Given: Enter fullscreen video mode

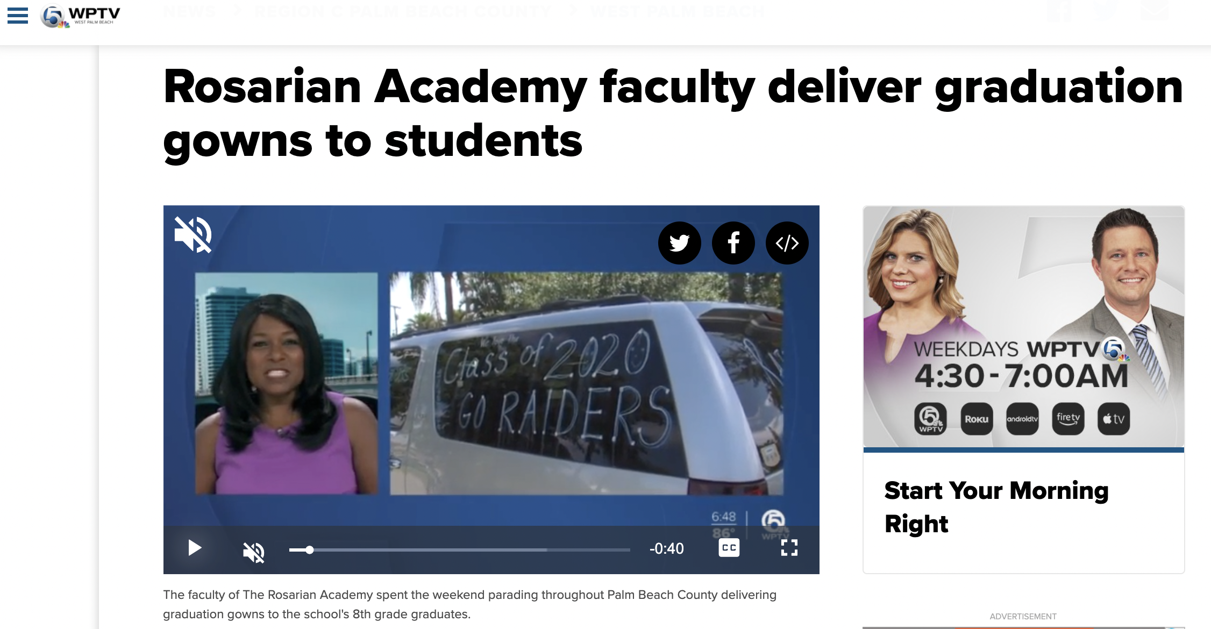Looking at the screenshot, I should pos(789,548).
